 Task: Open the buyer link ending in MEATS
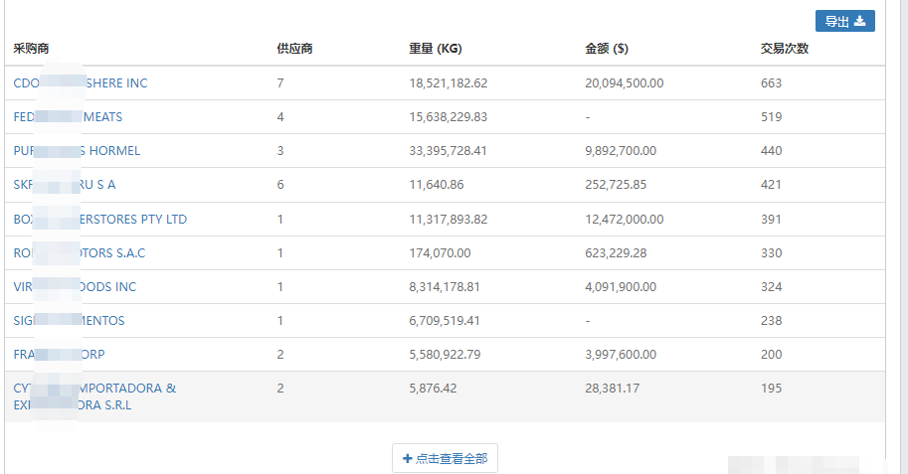coord(68,117)
